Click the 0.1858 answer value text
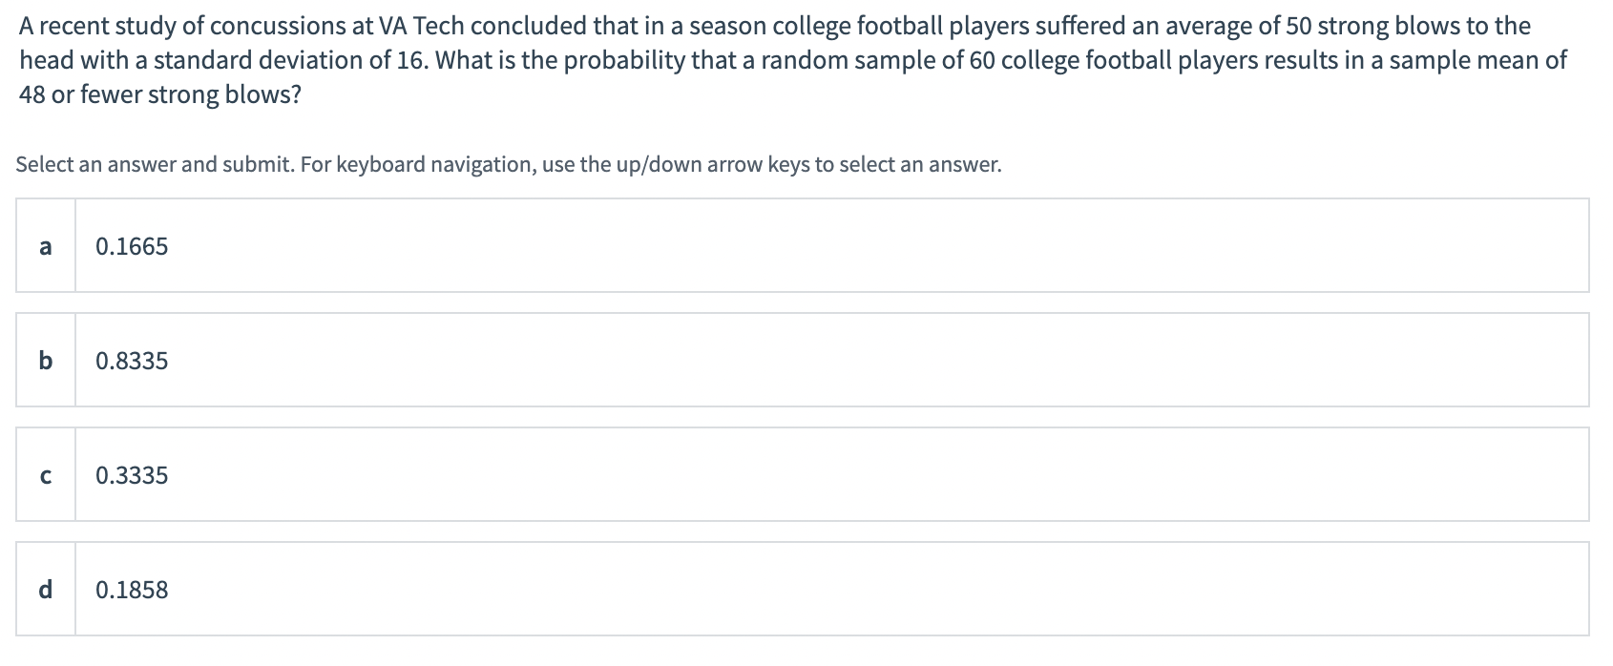Image resolution: width=1613 pixels, height=666 pixels. point(132,591)
